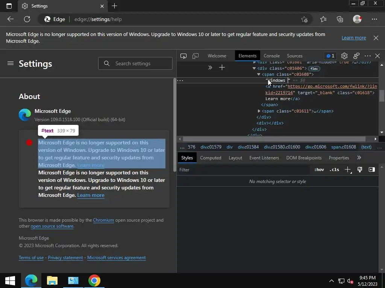Open File Explorer from the taskbar

coord(52,280)
